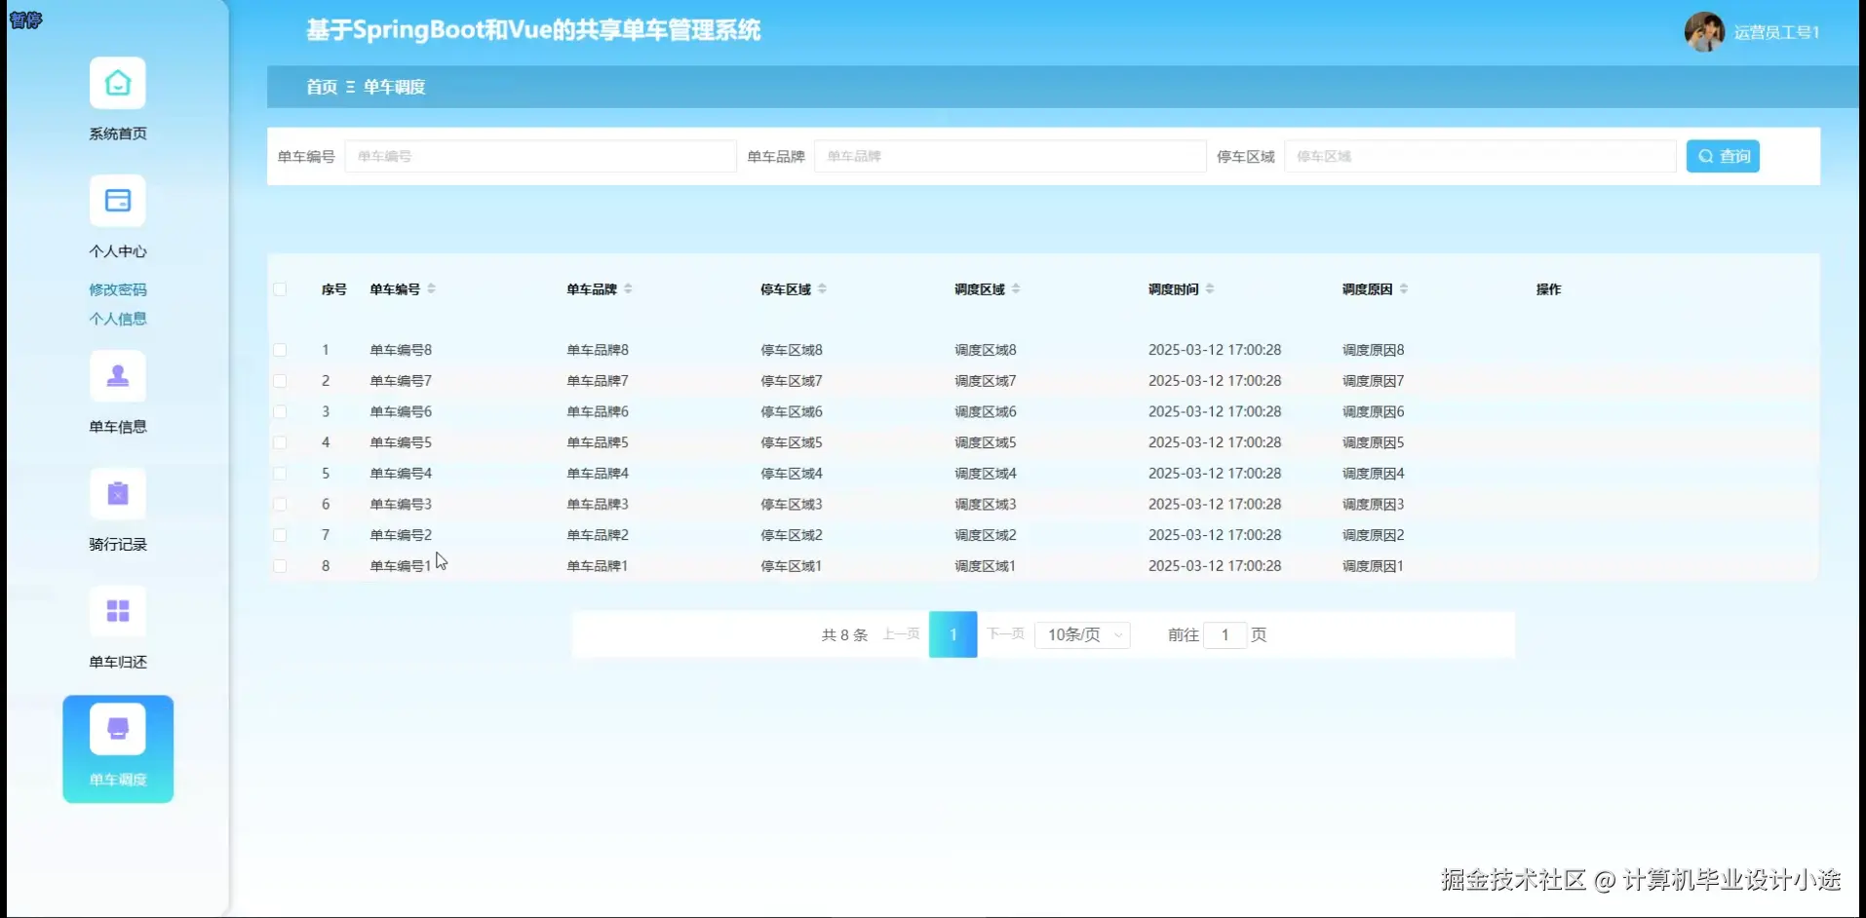
Task: Sort by 停车区域 column arrows
Action: [x=822, y=288]
